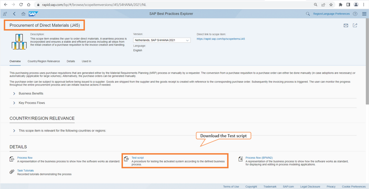Open Region/Language Preferences
369x189 pixels.
331,14
